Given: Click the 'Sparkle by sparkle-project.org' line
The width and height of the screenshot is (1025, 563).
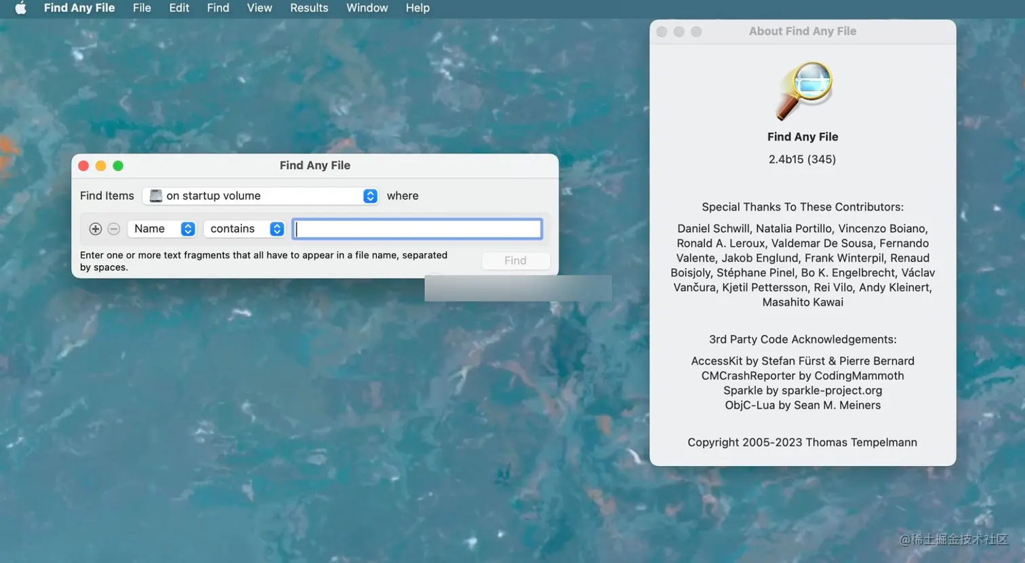Looking at the screenshot, I should point(803,391).
